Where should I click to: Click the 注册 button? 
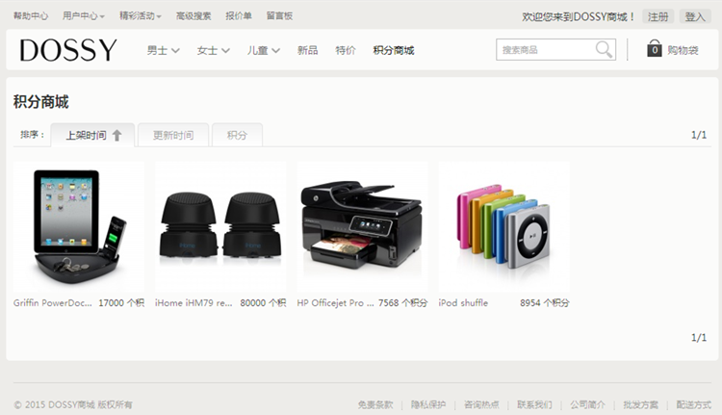coord(658,16)
